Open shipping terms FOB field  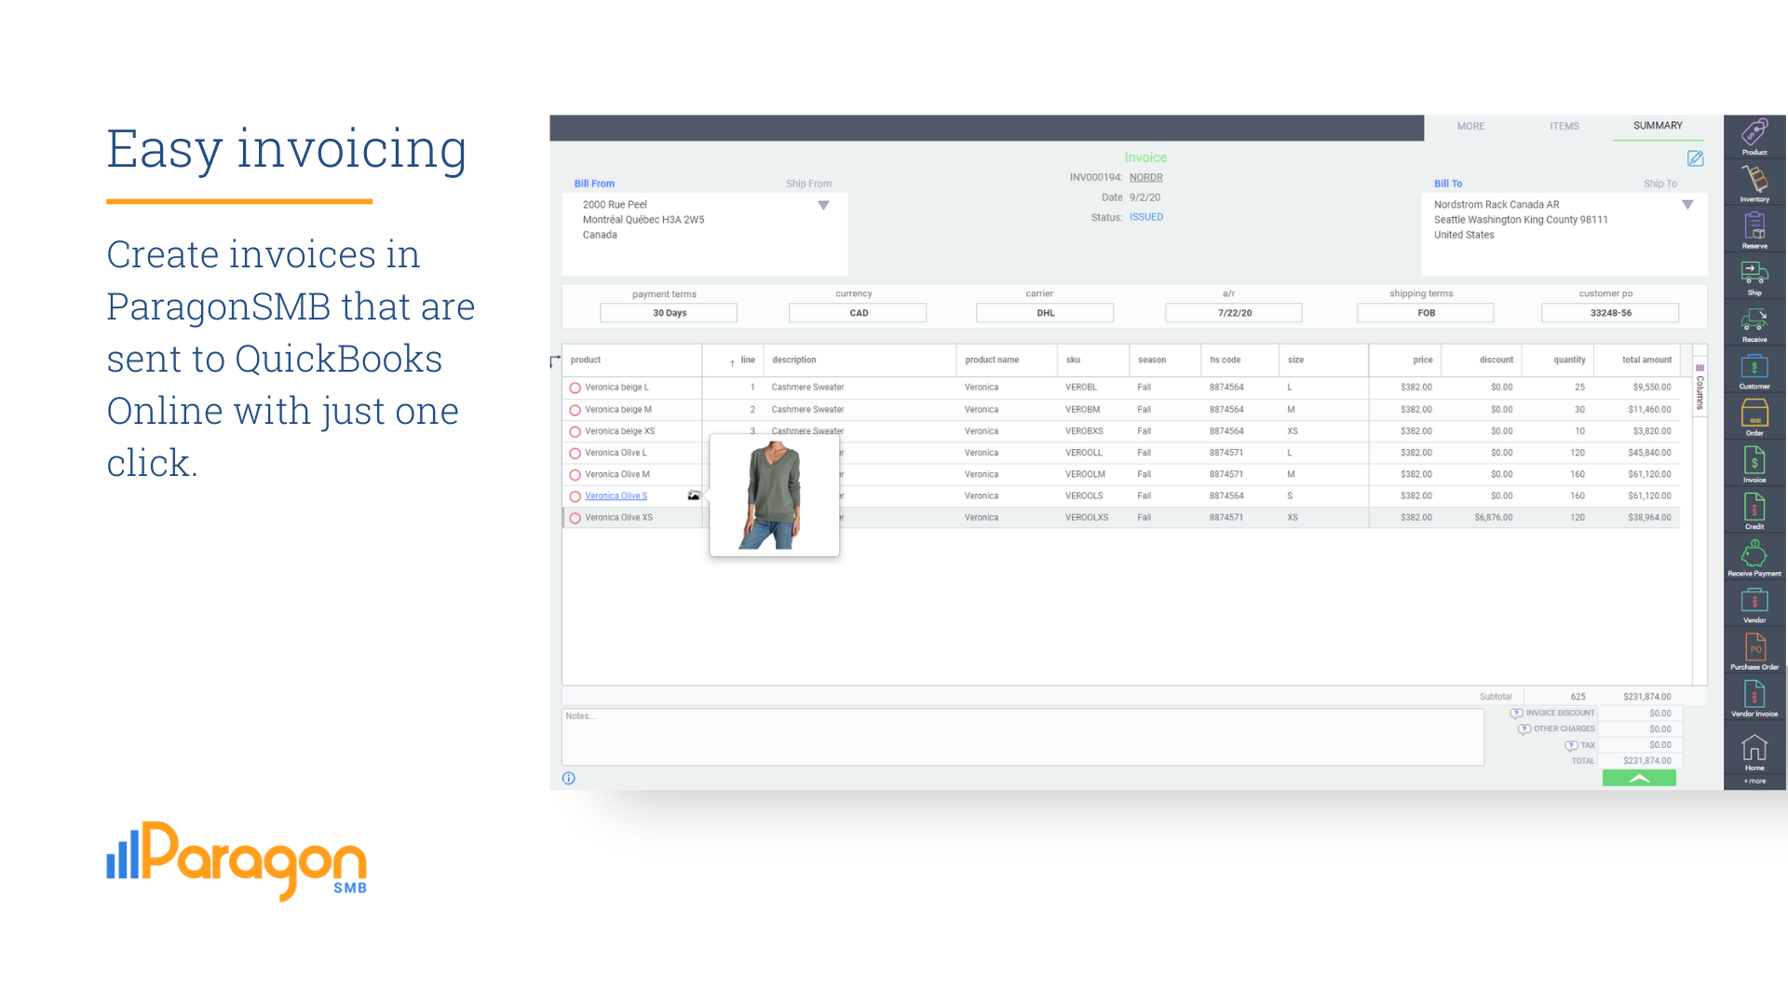coord(1426,313)
